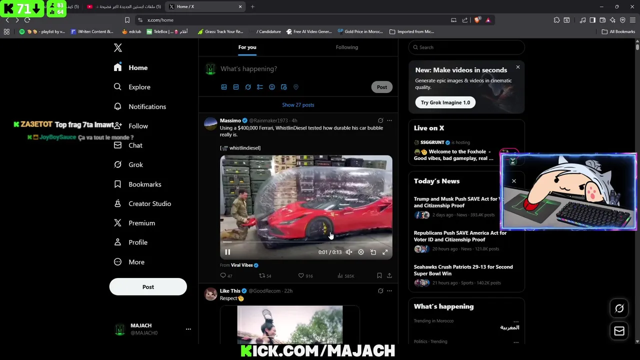Repost Massimo's post (54)
The width and height of the screenshot is (640, 360).
pyautogui.click(x=265, y=275)
